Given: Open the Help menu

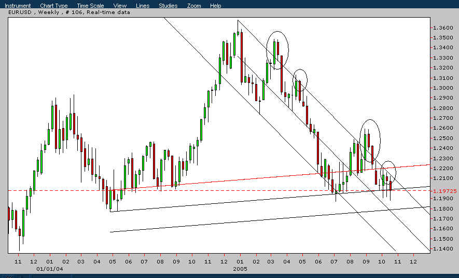Looking at the screenshot, I should [x=215, y=6].
